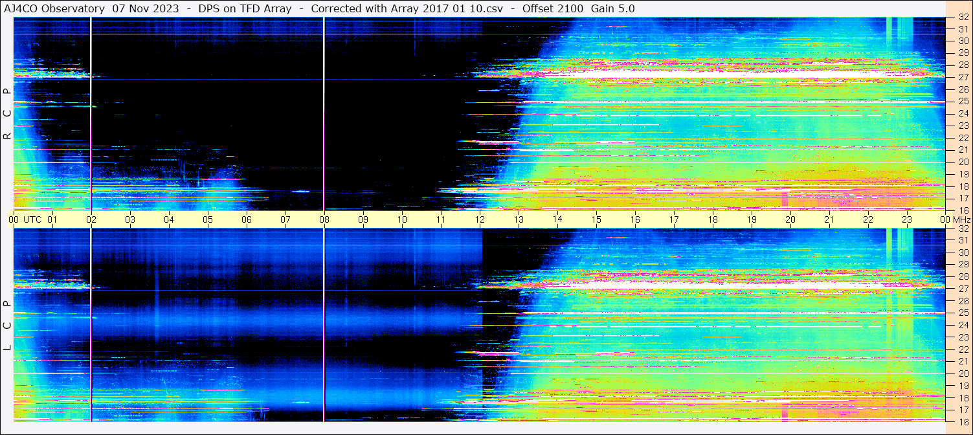Viewport: 973px width, 435px height.
Task: Click the LCP label beside the lower spectrogram
Action: (7, 326)
